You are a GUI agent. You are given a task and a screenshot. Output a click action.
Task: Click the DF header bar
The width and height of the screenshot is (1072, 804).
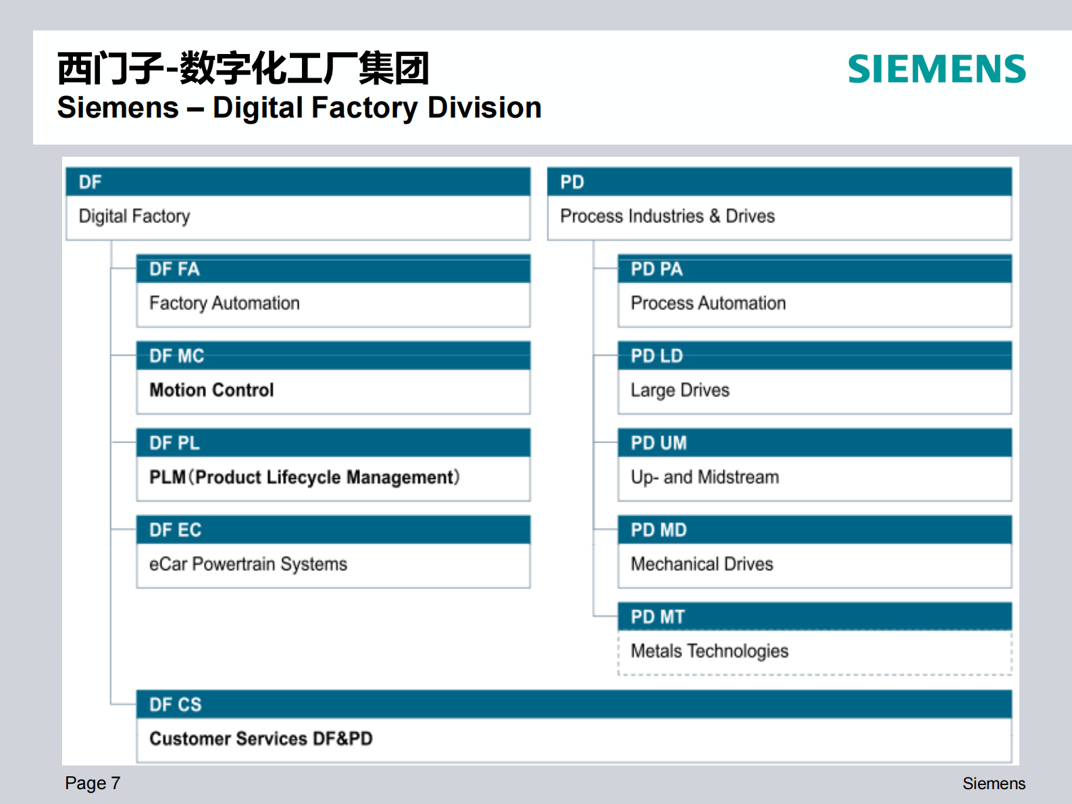(x=298, y=182)
